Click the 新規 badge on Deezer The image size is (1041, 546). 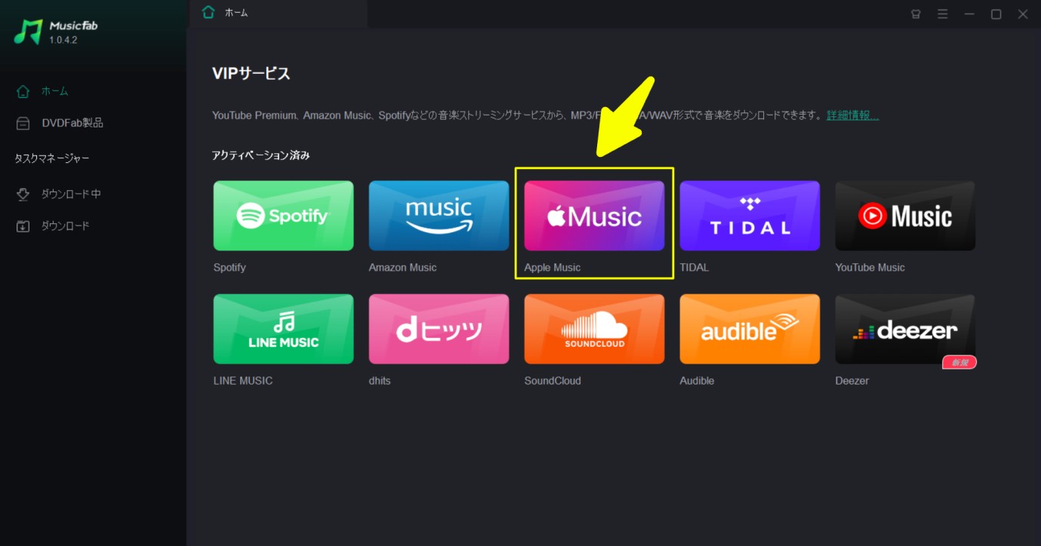tap(959, 363)
